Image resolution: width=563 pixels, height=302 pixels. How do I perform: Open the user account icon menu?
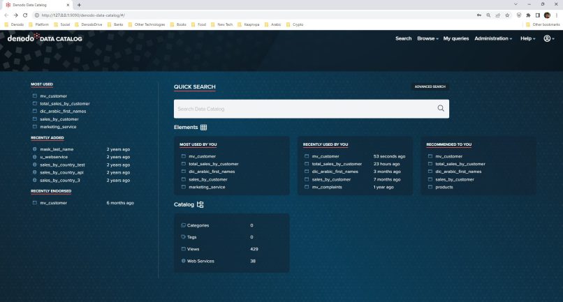click(548, 38)
